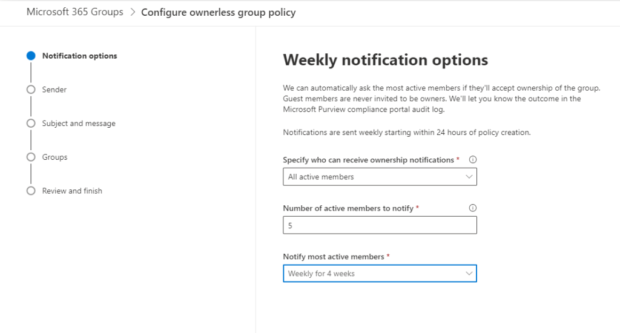Open the All active members dropdown
Screen dimensions: 620x333
pos(380,177)
